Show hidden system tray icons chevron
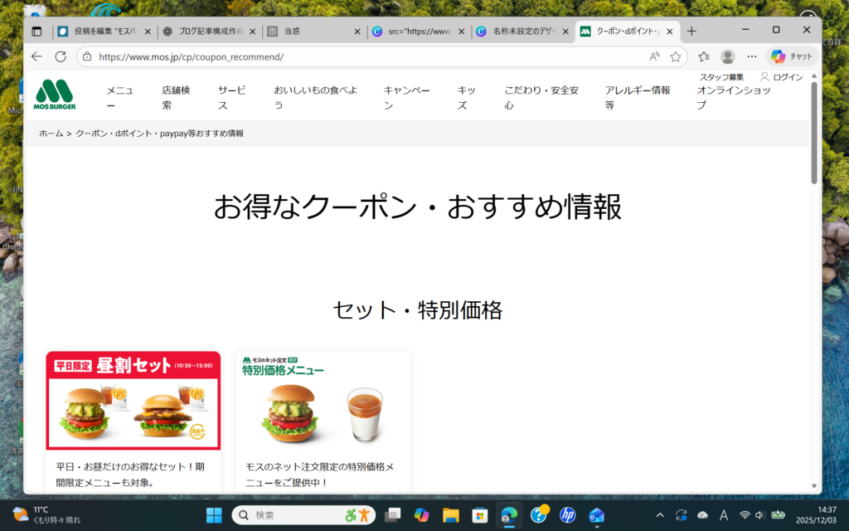849x531 pixels. [x=660, y=515]
